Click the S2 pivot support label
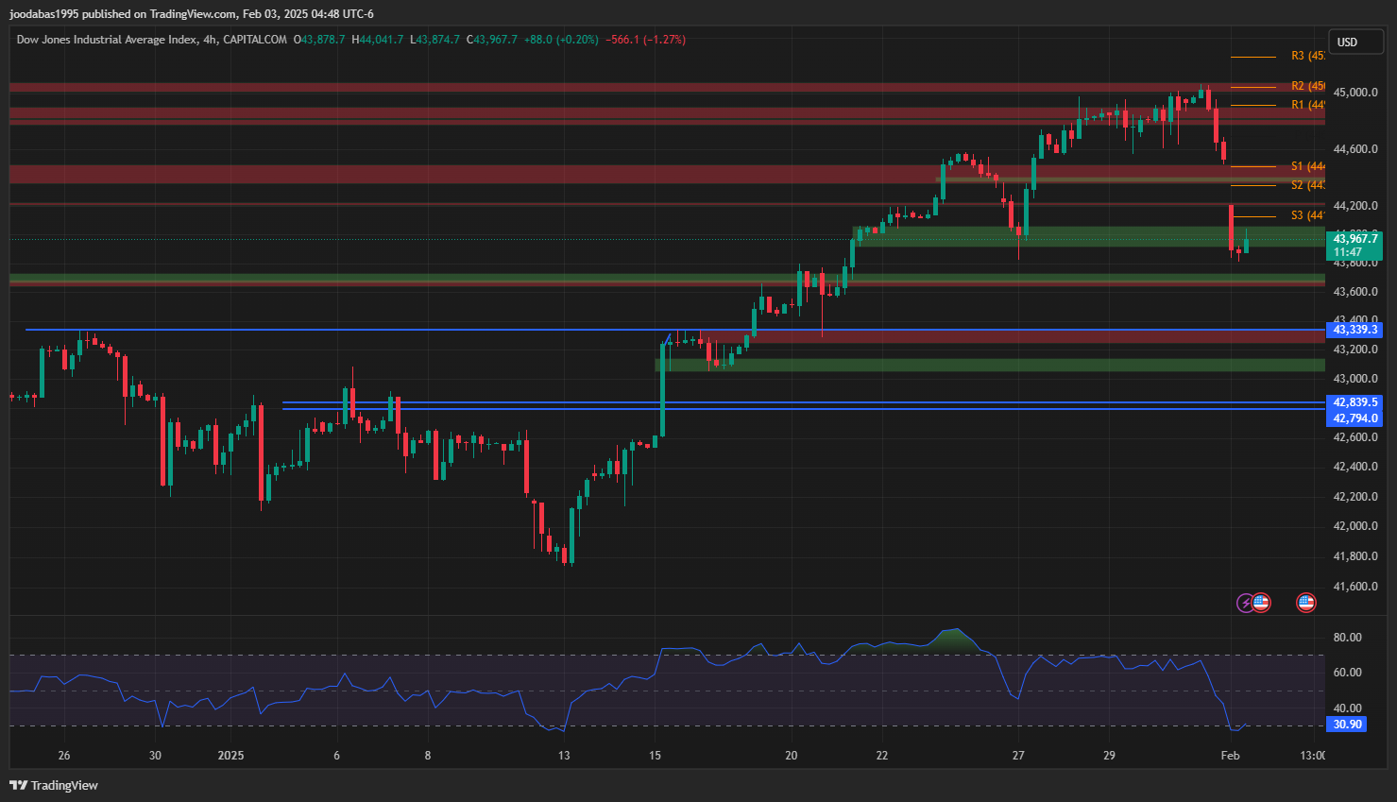Screen dimensions: 1397x802 1306,185
